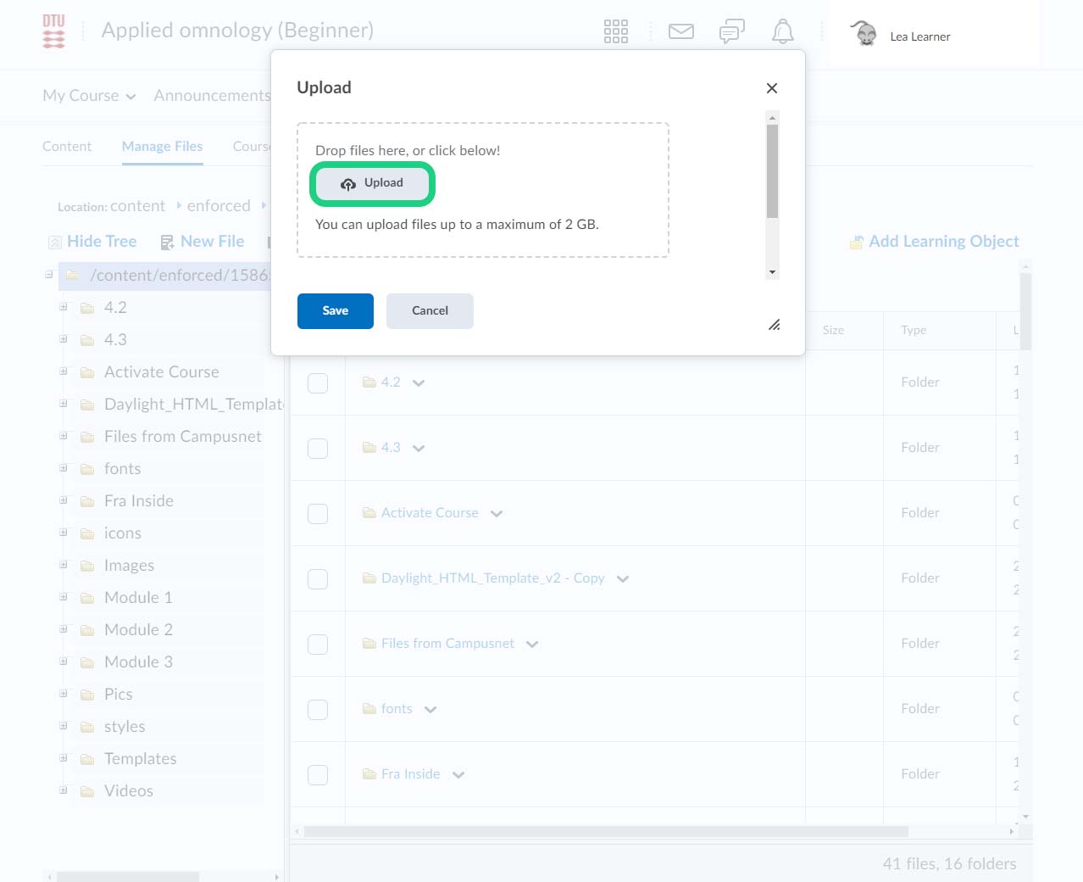Open the subscription alerts chat icon
This screenshot has height=882, width=1083.
tap(731, 31)
